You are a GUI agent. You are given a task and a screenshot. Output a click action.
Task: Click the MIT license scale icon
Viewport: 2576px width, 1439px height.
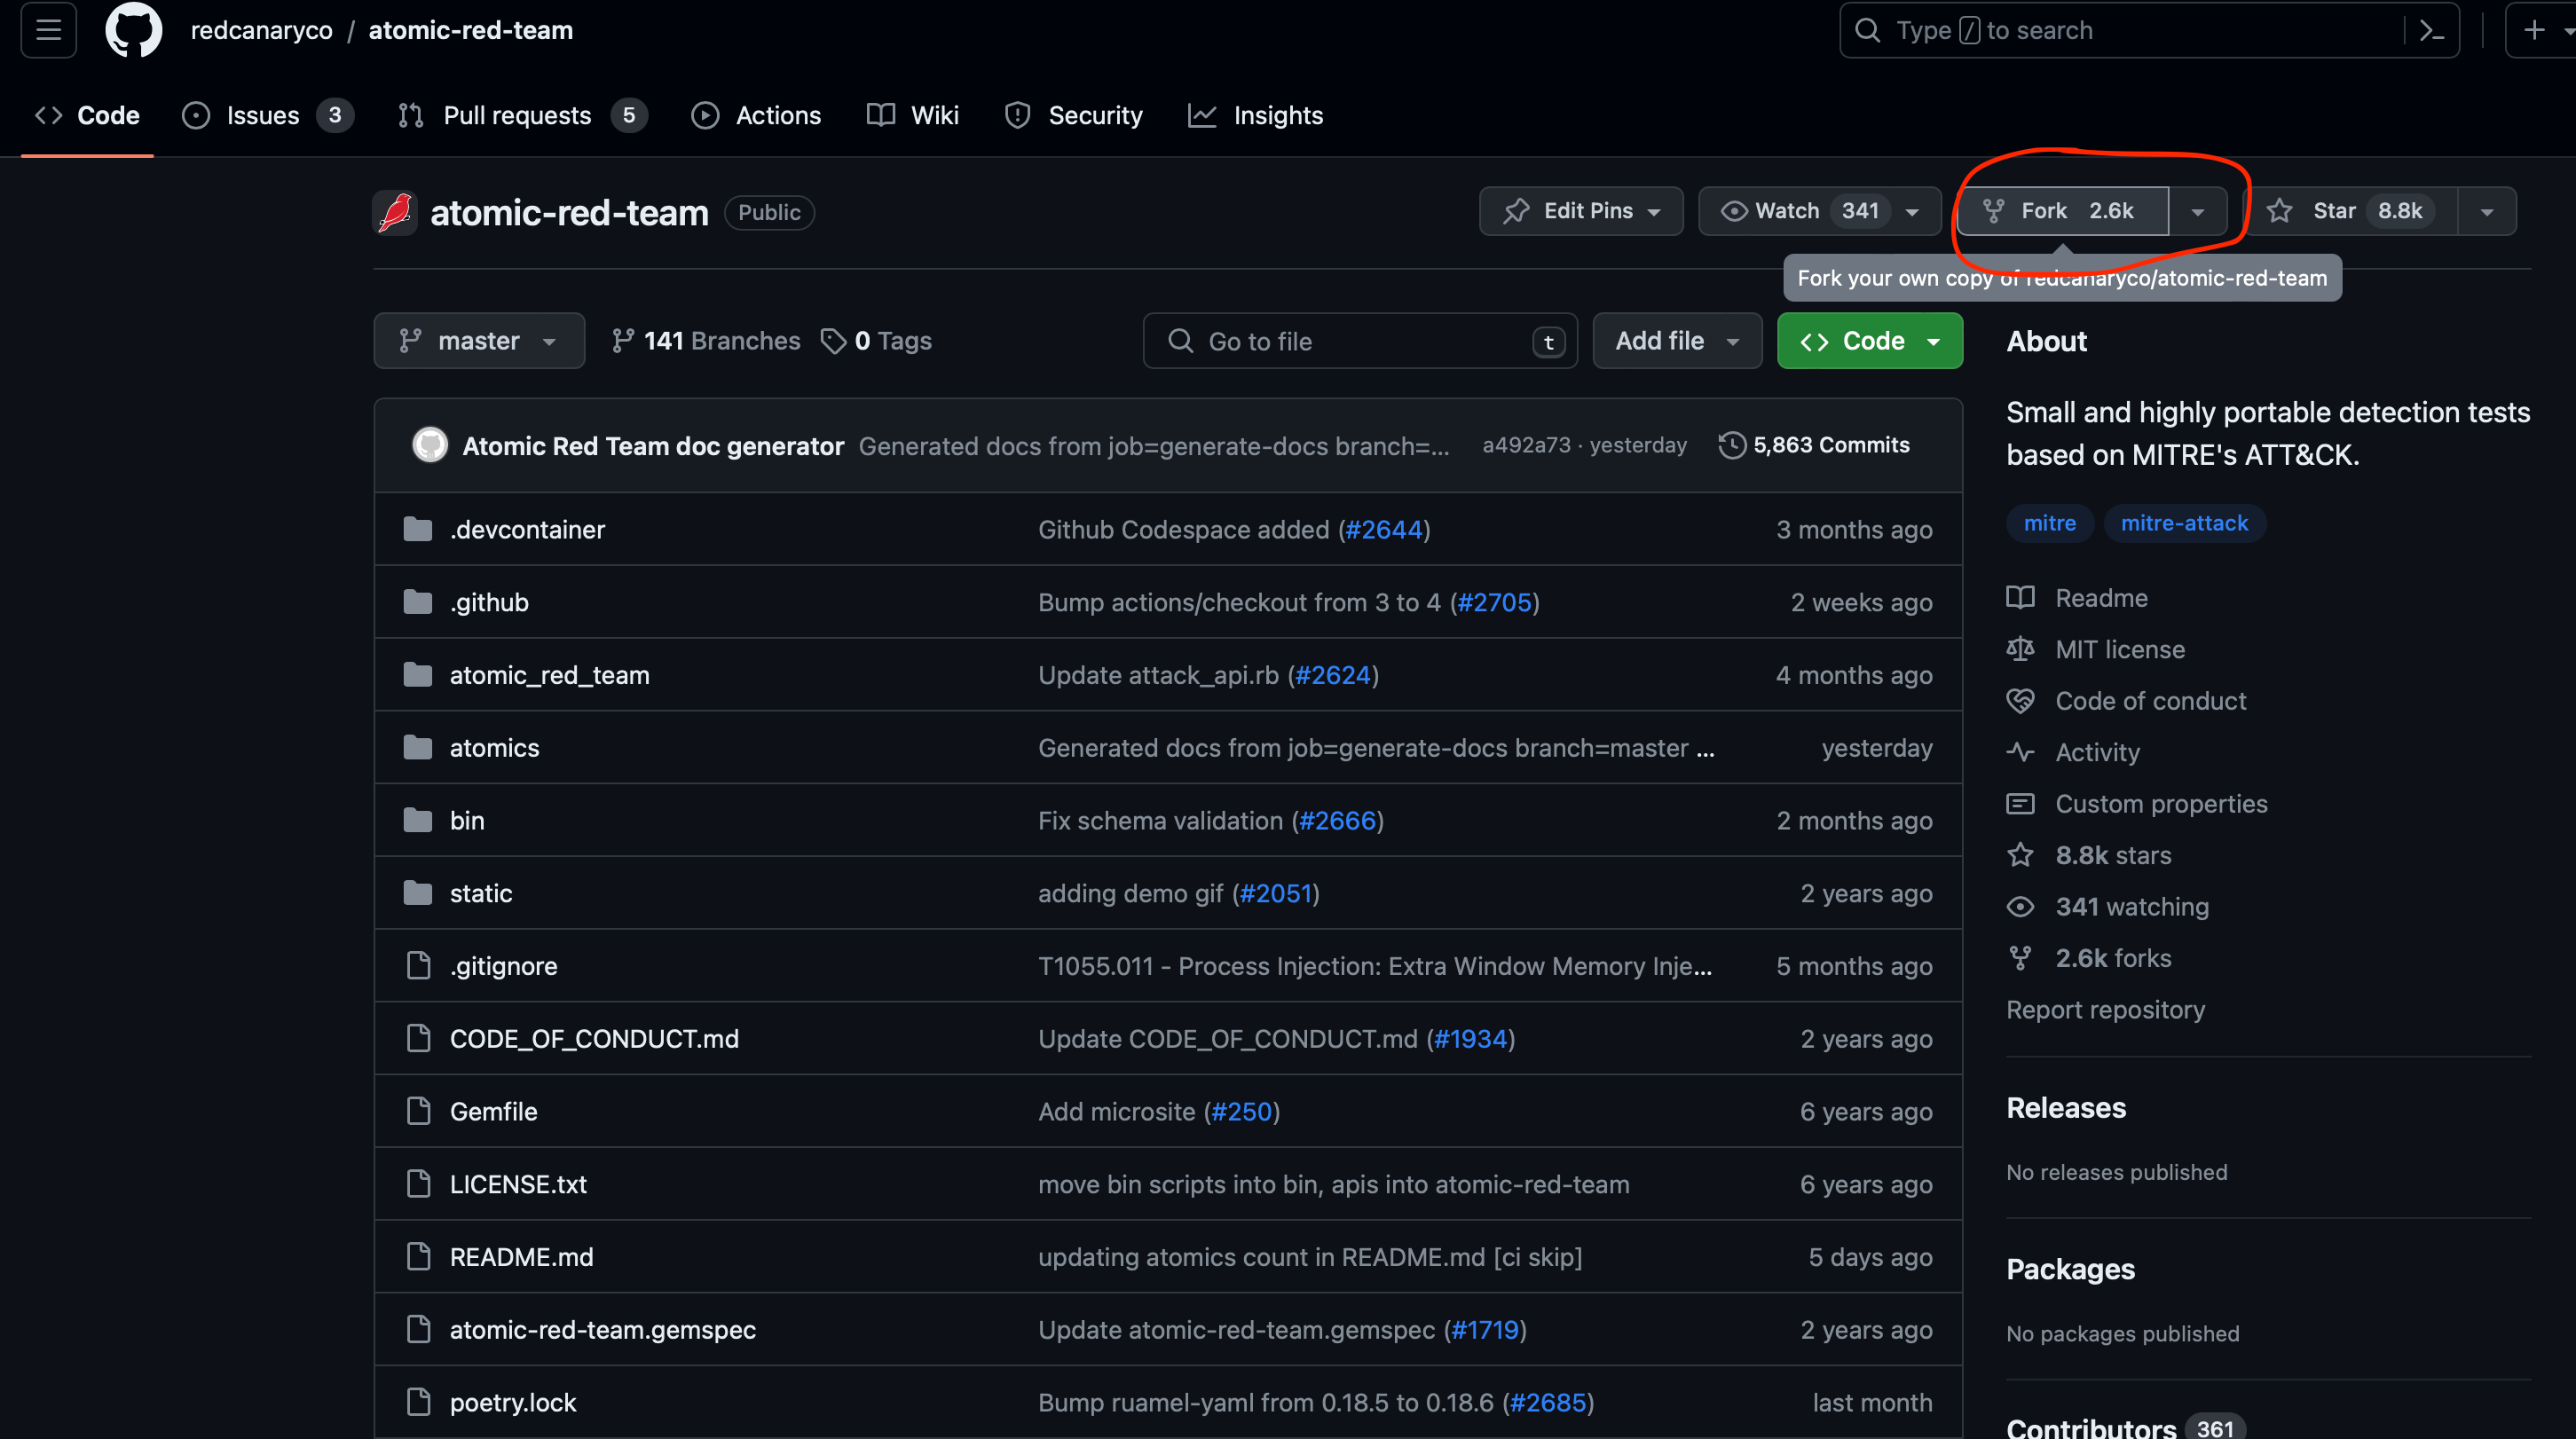2020,649
